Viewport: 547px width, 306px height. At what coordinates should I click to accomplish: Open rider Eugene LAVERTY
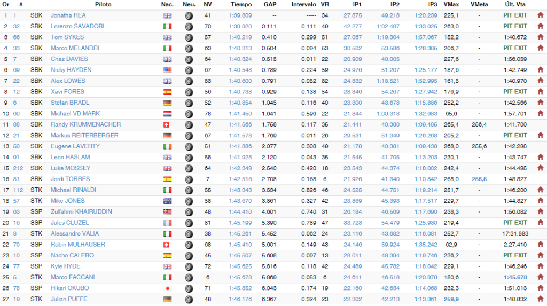(x=75, y=146)
